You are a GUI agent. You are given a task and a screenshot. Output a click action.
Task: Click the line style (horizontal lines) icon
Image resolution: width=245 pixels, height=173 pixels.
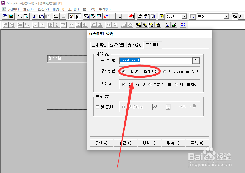(x=112, y=16)
